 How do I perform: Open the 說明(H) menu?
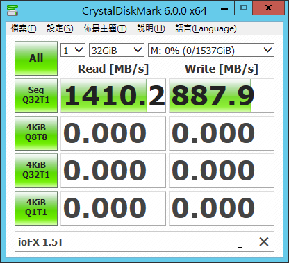151,28
